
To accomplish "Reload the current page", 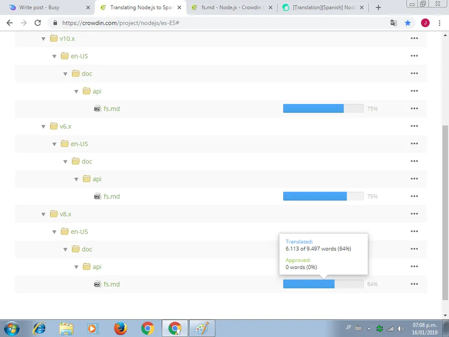I will tap(38, 23).
